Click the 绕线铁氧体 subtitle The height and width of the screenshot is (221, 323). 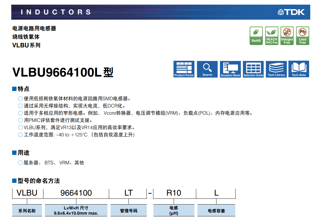click(26, 37)
